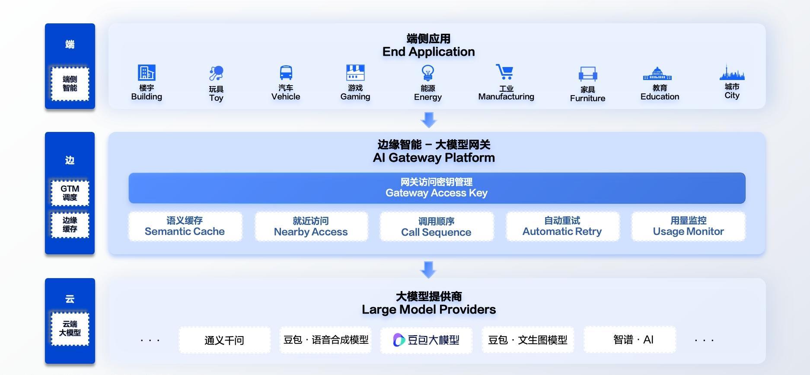Click the 智谱·AI provider card
The height and width of the screenshot is (375, 810).
pos(630,340)
